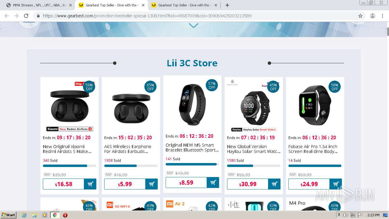Add A6S Wireless Earphone to cart
The width and height of the screenshot is (389, 219).
click(x=152, y=184)
